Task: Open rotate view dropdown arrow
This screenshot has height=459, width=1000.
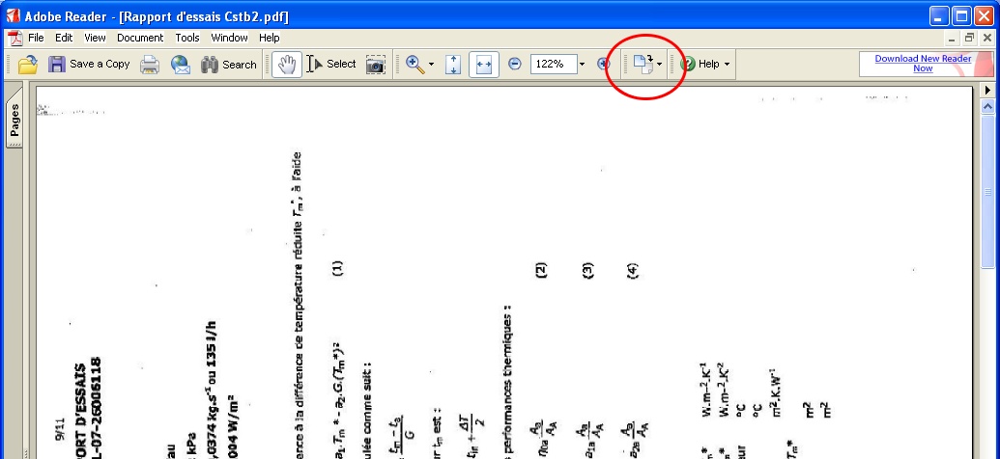Action: pos(660,65)
